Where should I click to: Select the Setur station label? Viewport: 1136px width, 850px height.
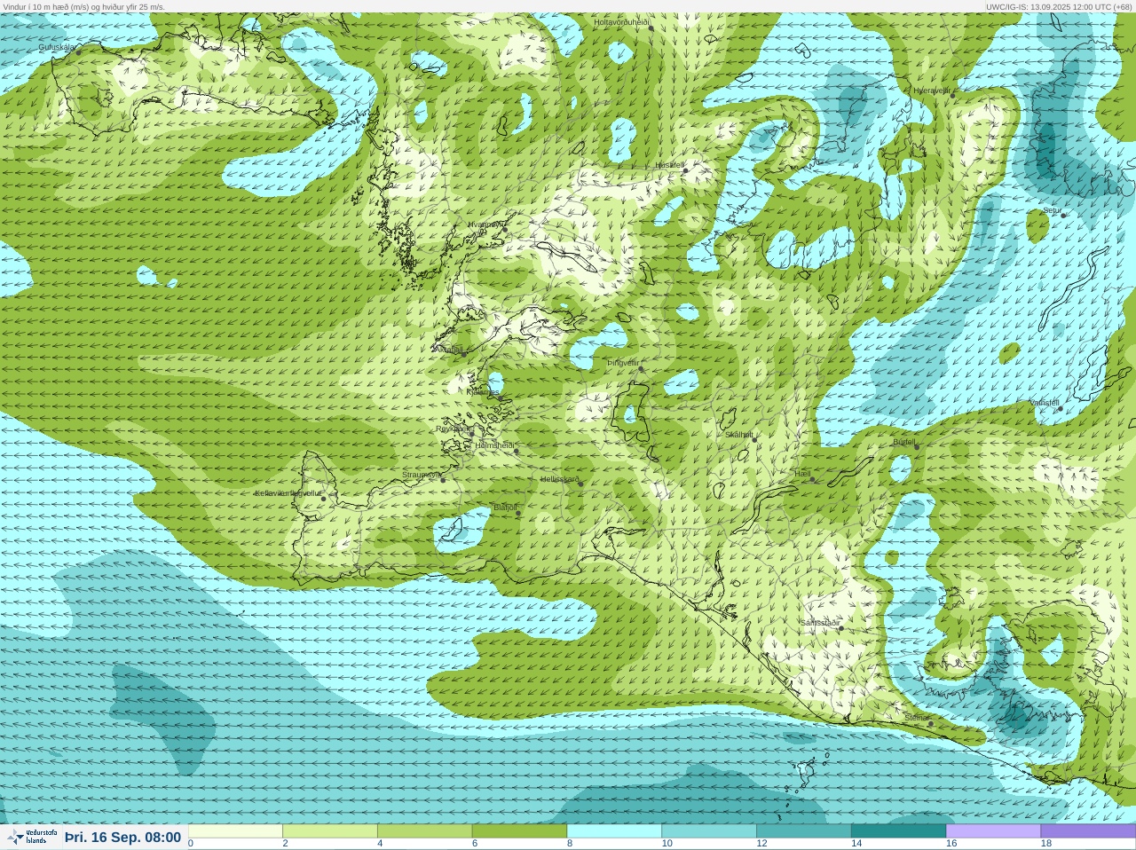pos(1053,210)
